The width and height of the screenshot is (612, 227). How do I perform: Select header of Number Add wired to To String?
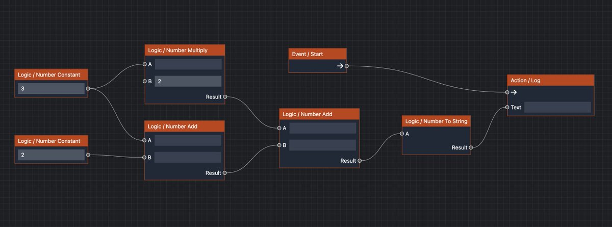pyautogui.click(x=319, y=114)
